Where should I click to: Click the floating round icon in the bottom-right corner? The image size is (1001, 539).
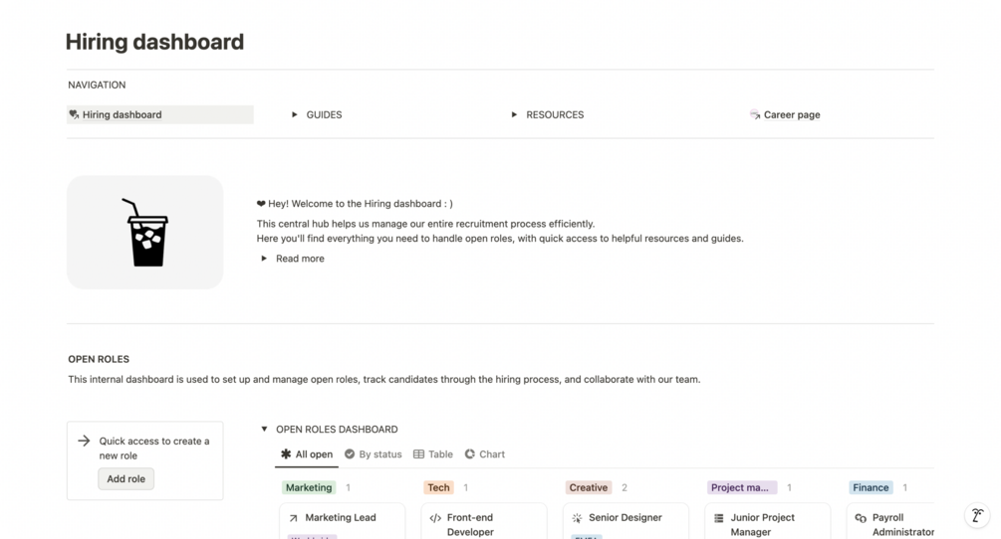point(977,515)
